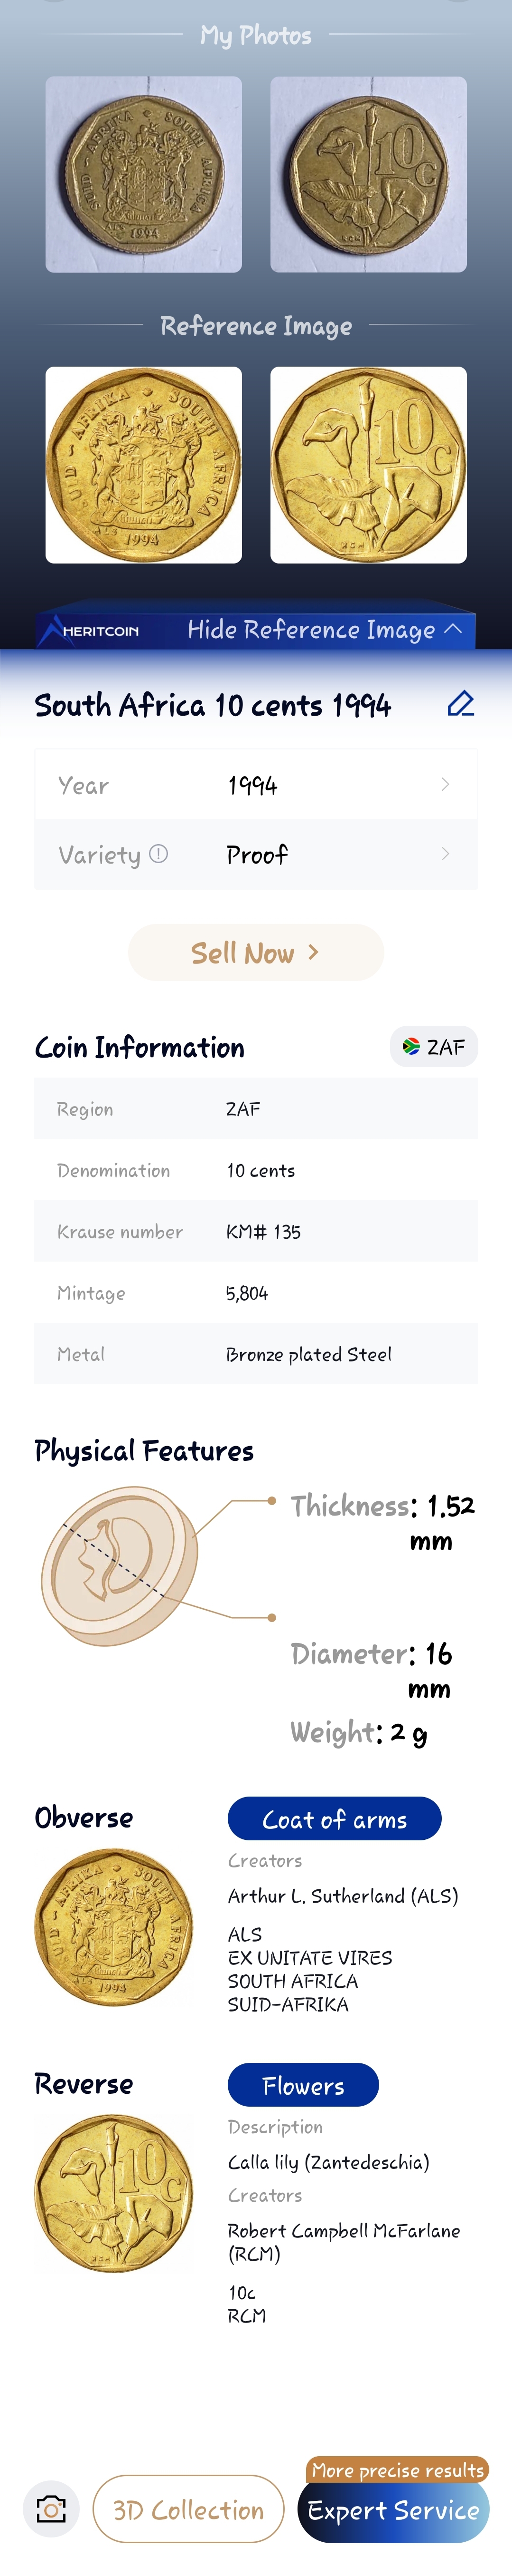512x2576 pixels.
Task: Expand the Year 1994 row chevron
Action: click(x=445, y=785)
